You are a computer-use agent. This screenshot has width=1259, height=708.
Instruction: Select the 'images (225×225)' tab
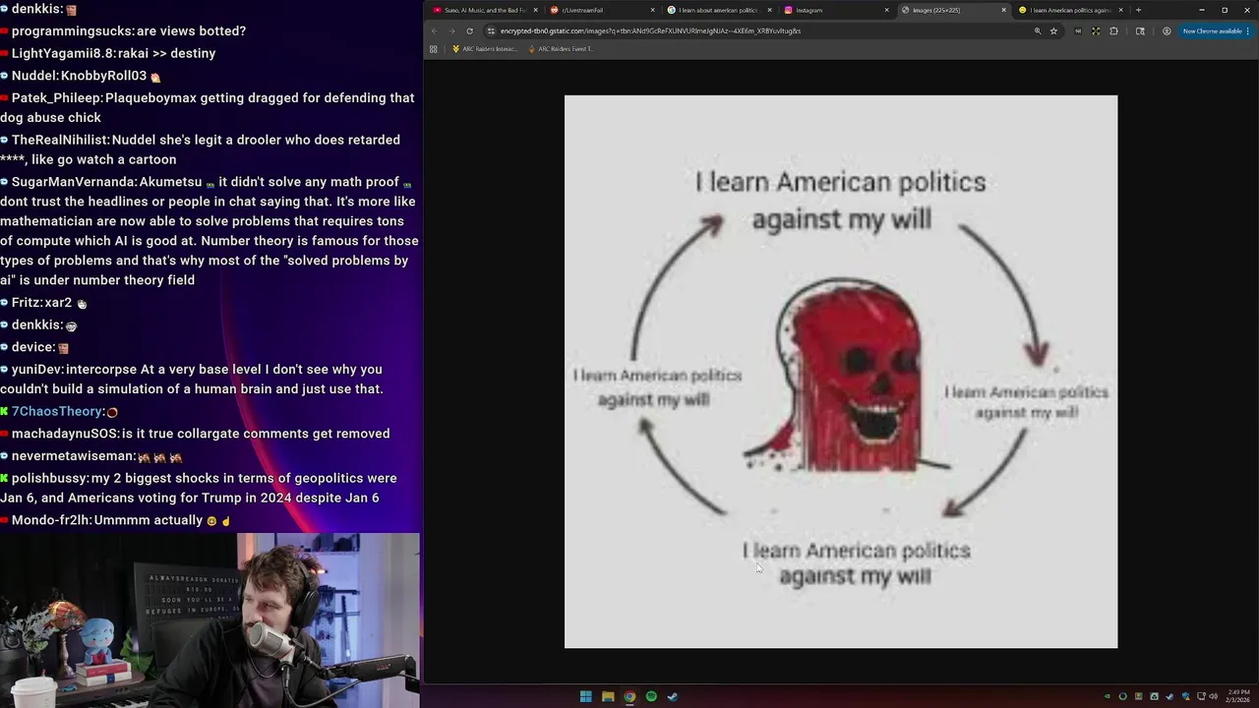(x=952, y=10)
